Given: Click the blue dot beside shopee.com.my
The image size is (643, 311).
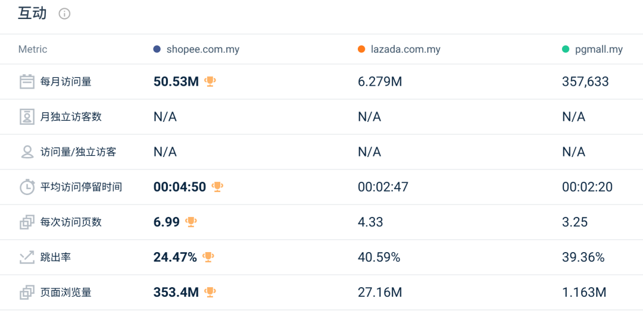Looking at the screenshot, I should [157, 49].
